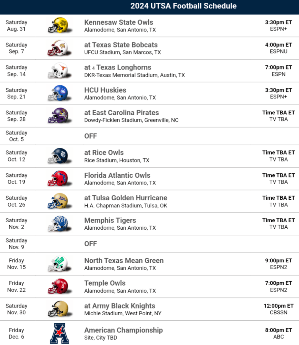
Task: Click the 2024 UTSA Football Schedule header
Action: pyautogui.click(x=183, y=6)
